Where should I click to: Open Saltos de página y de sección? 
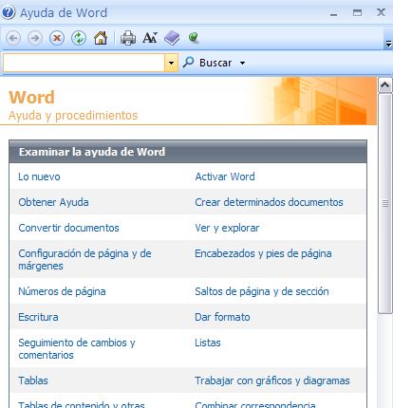(x=262, y=291)
